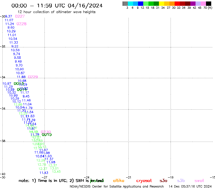
Task: Select the -21 longitude axis label
Action: tap(128, 177)
